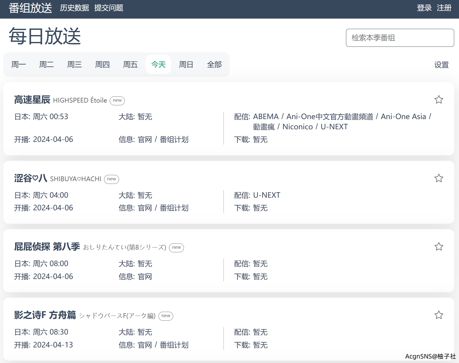Open the 注册 sign-up link

click(x=444, y=8)
